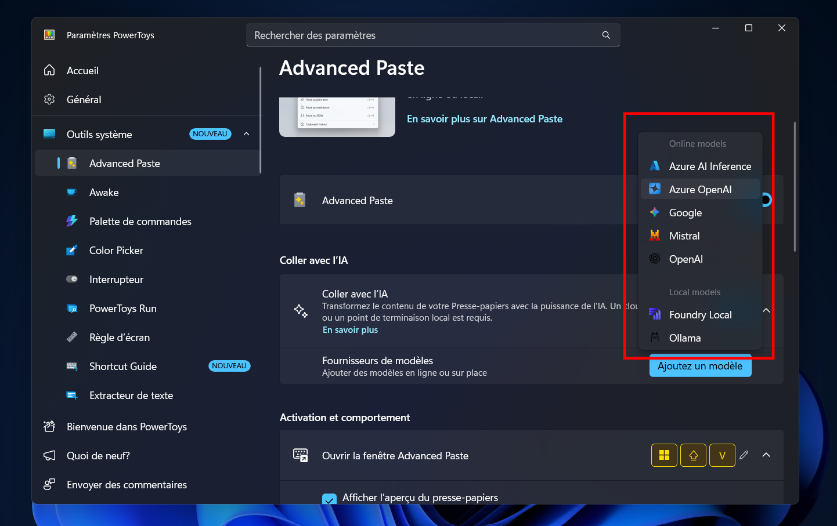
Task: Click the Foundry Local logo icon
Action: [655, 314]
